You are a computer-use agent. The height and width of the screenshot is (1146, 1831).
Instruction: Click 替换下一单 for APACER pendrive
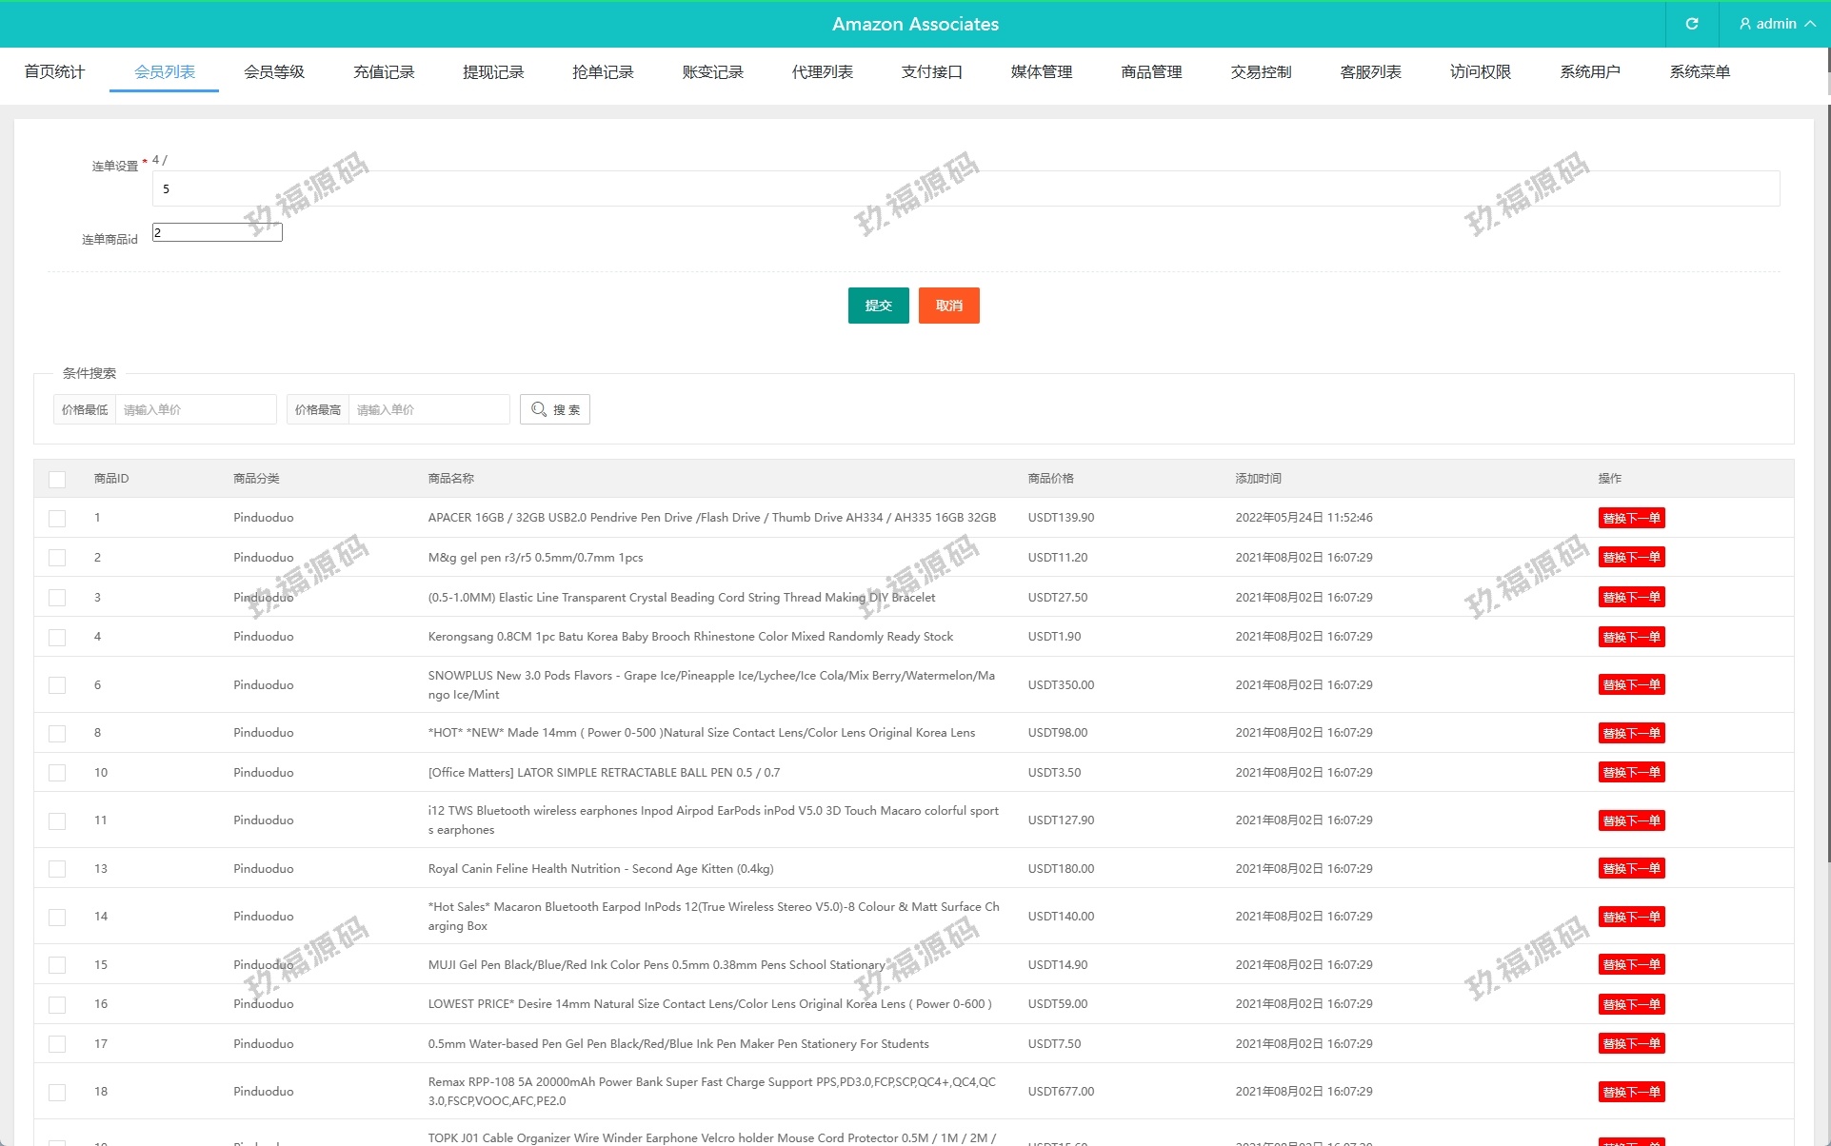1631,518
